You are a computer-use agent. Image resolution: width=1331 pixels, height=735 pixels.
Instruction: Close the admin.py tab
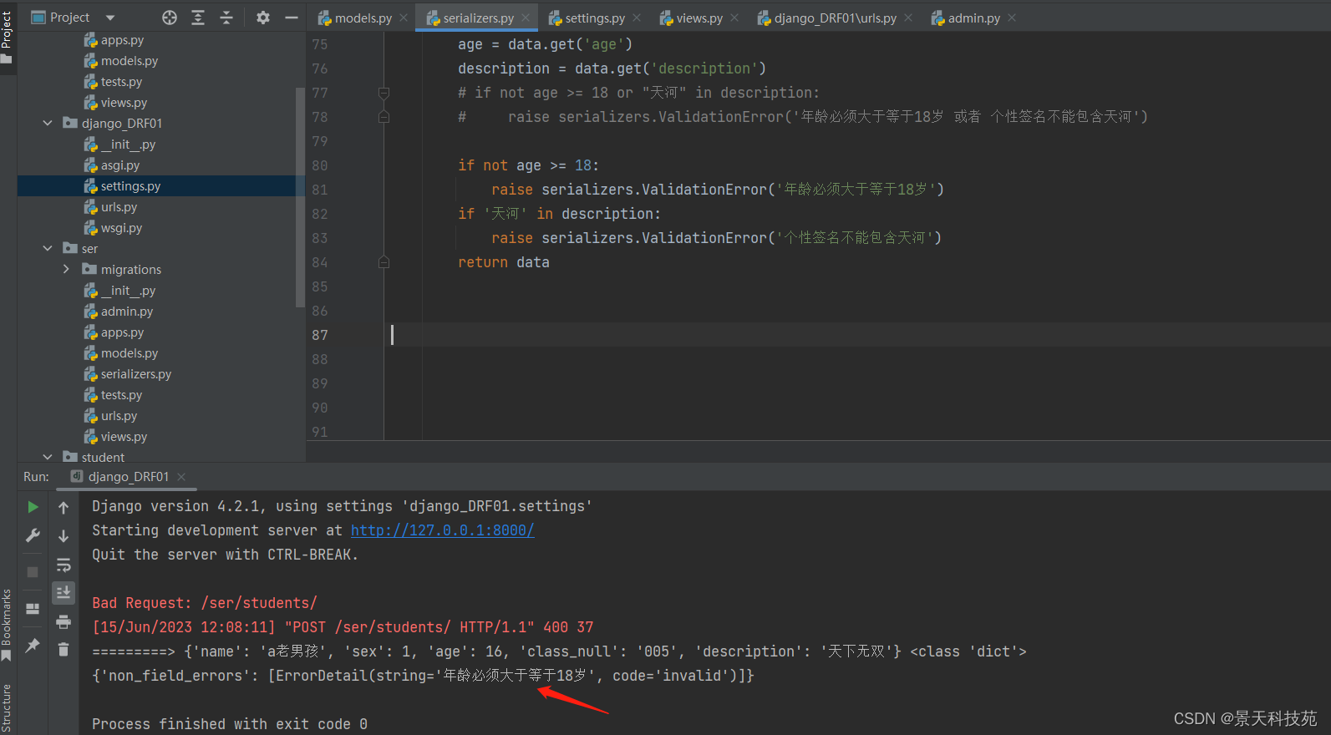[x=1012, y=18]
